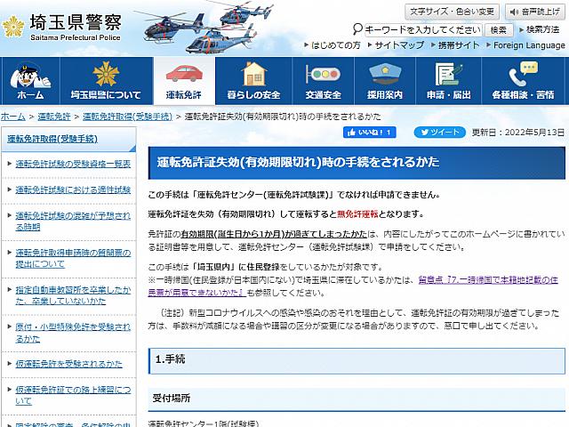
Task: Click the Facebook いいね button
Action: click(x=370, y=132)
